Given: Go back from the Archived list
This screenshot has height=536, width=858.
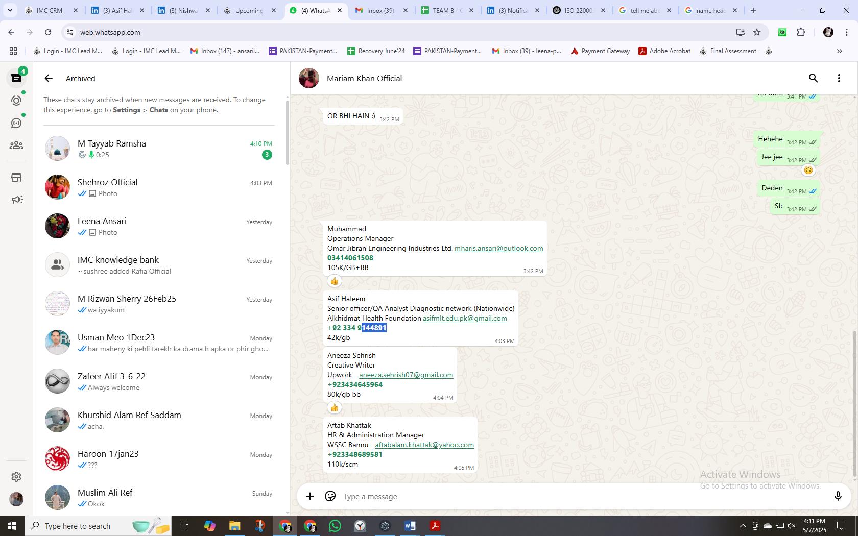Looking at the screenshot, I should click(x=49, y=78).
